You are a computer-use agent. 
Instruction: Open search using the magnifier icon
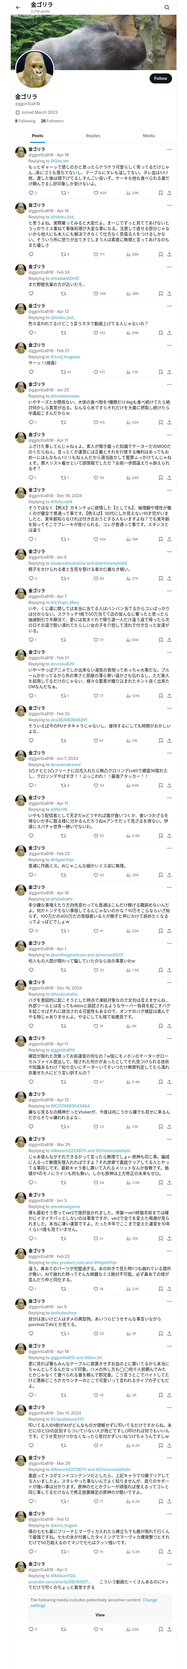coord(167,8)
